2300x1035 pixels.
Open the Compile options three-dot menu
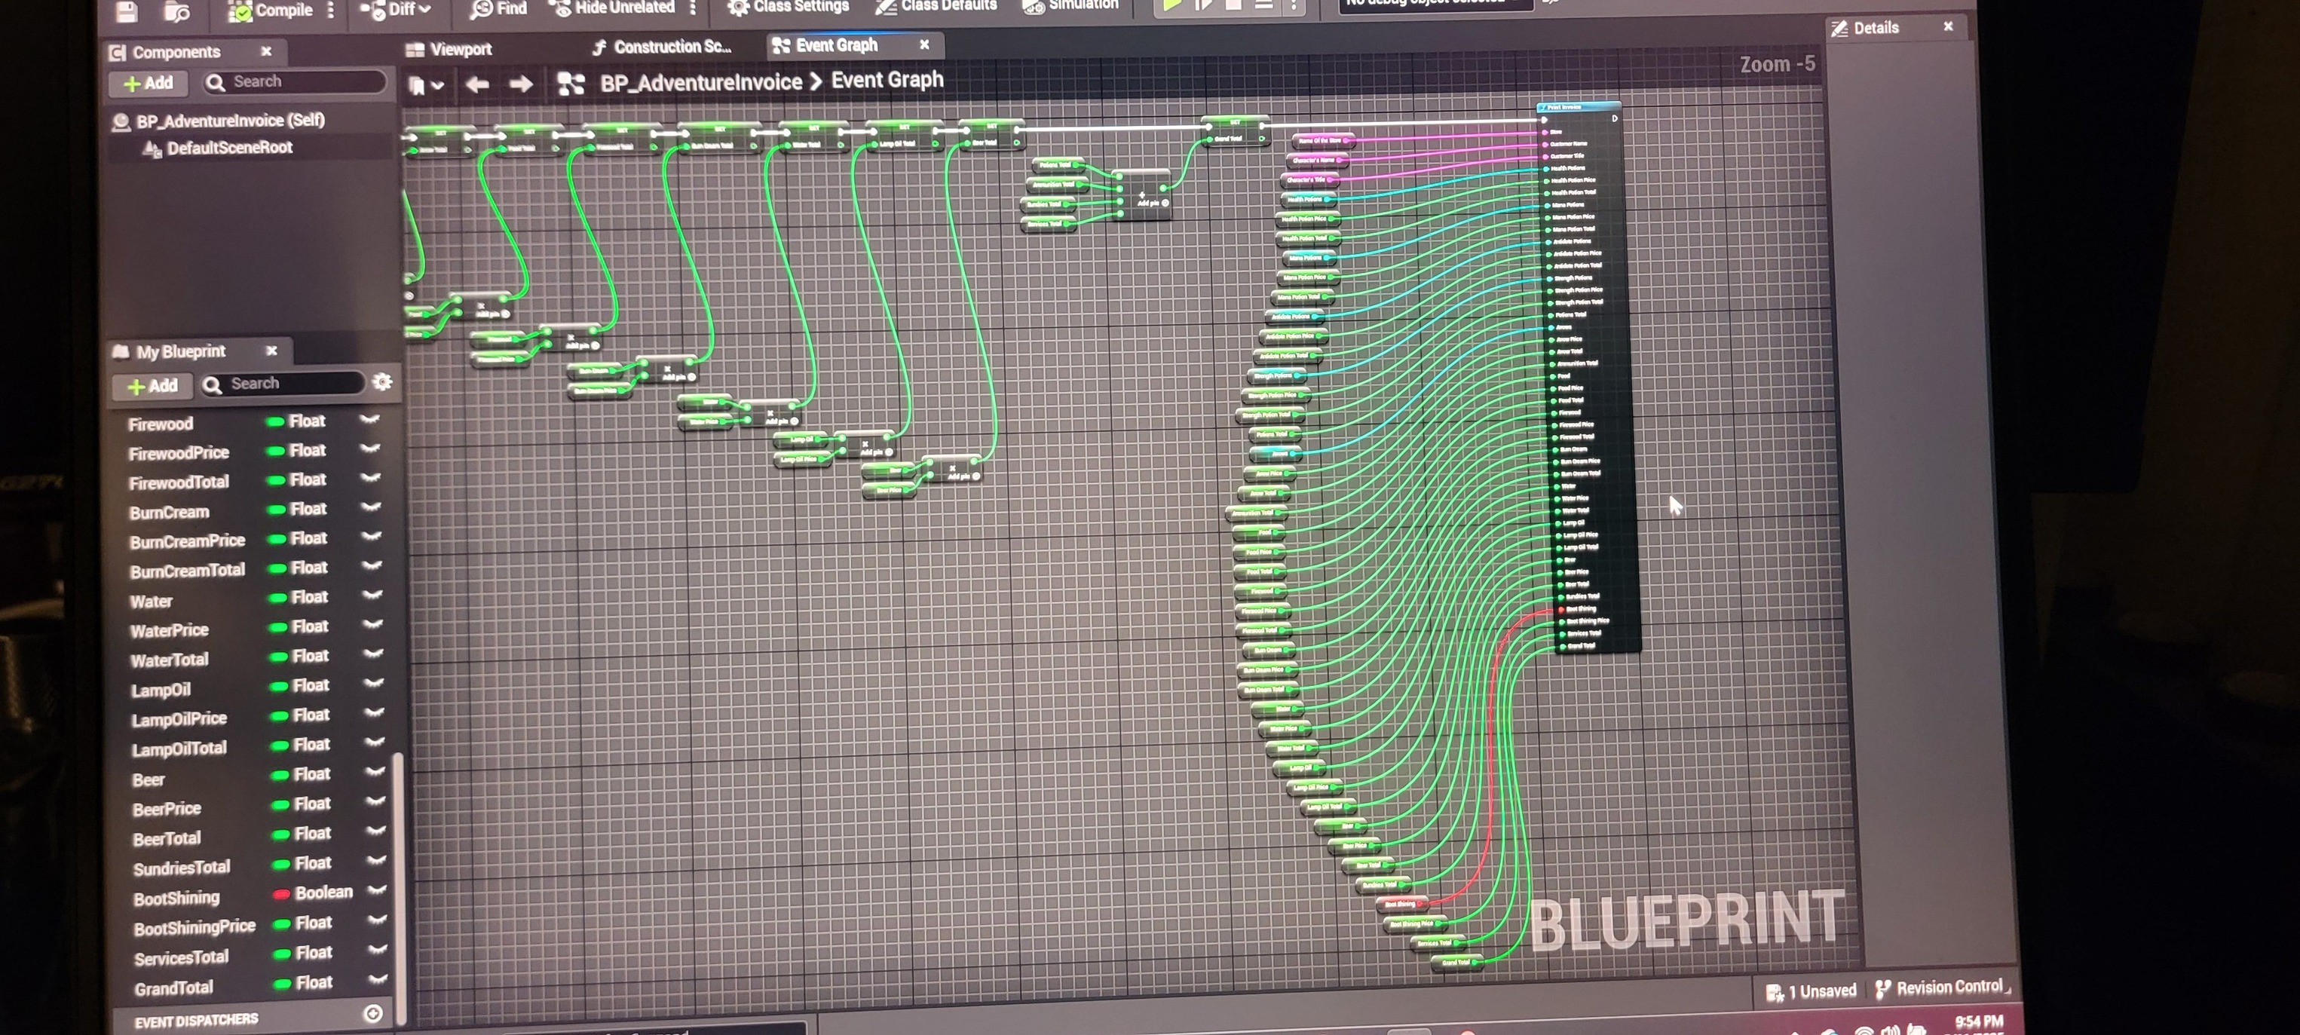tap(331, 10)
